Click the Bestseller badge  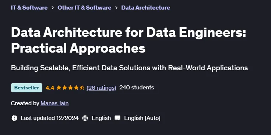(x=27, y=88)
